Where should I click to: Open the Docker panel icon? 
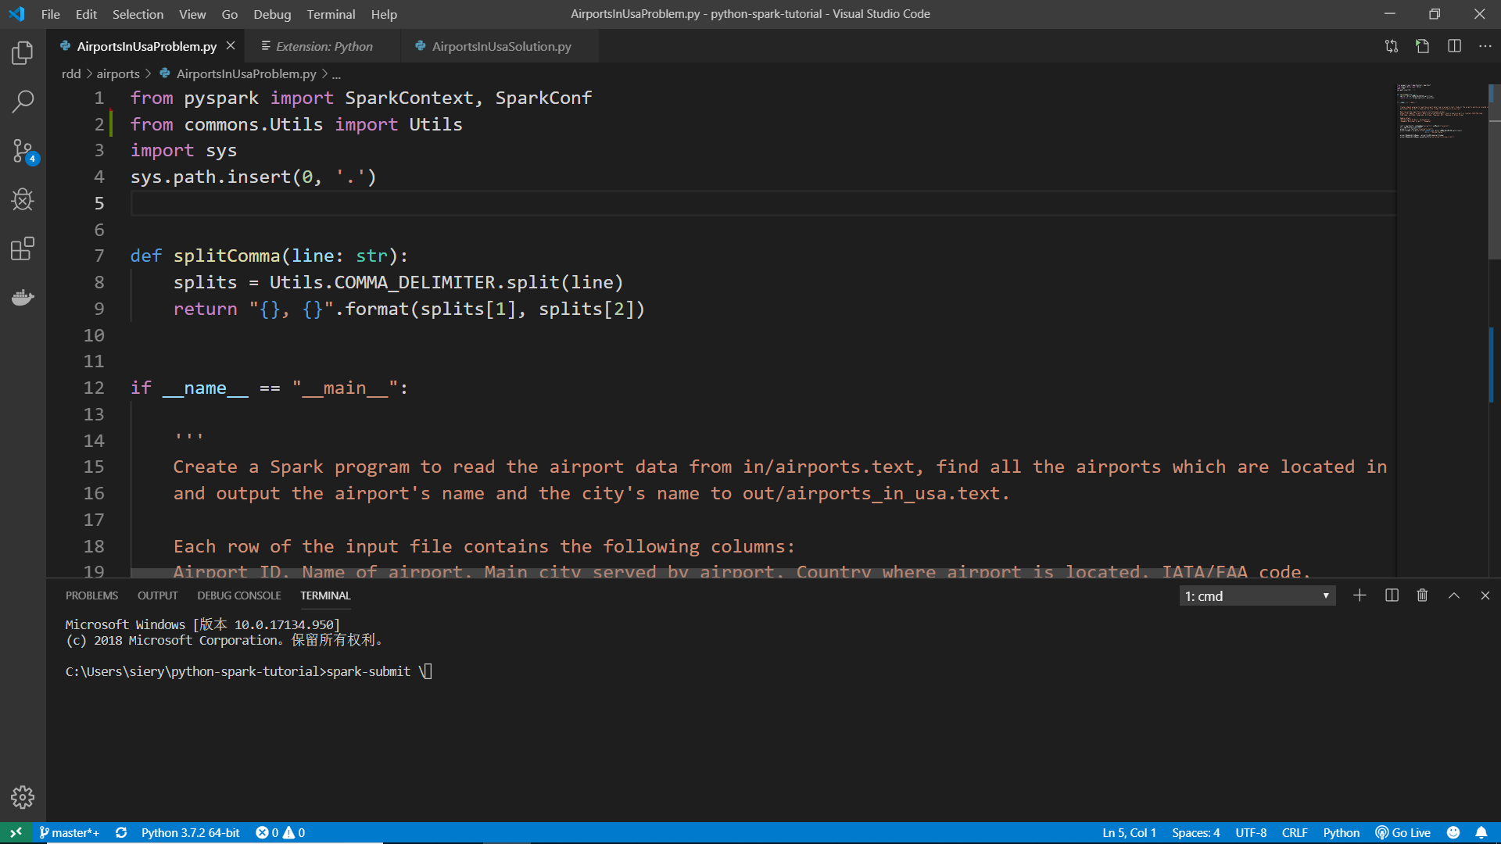click(x=22, y=297)
